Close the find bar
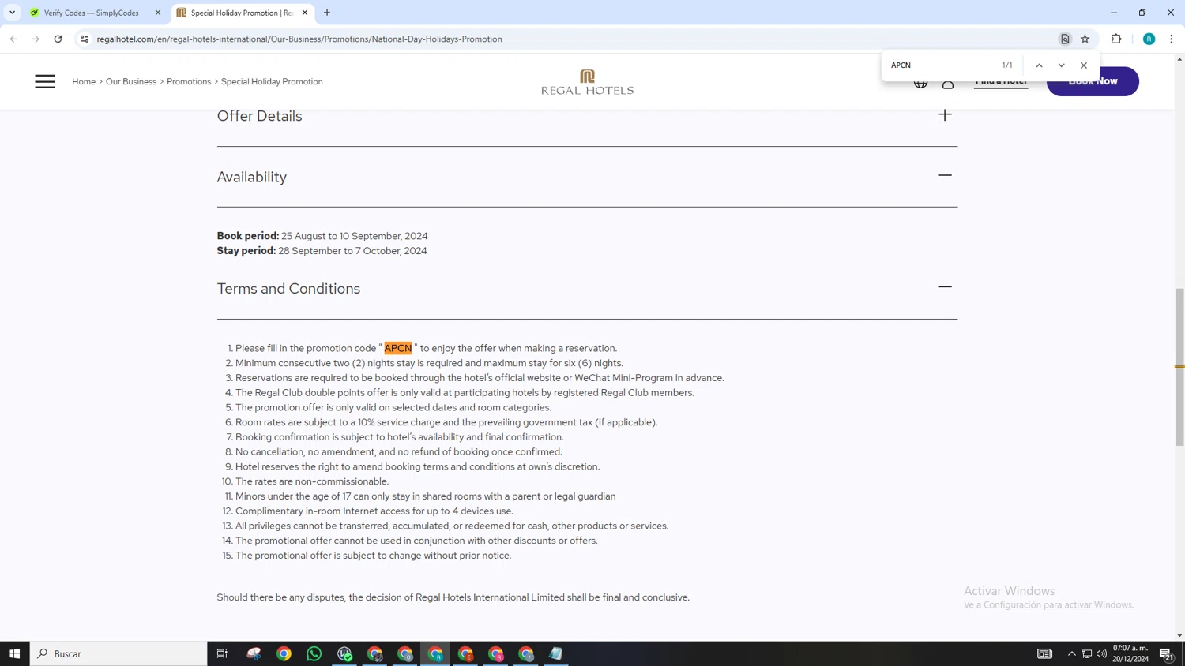 point(1084,65)
